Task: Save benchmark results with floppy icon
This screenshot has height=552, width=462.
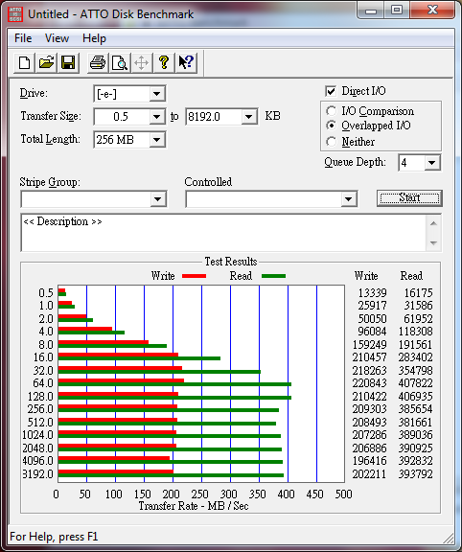Action: (x=68, y=63)
